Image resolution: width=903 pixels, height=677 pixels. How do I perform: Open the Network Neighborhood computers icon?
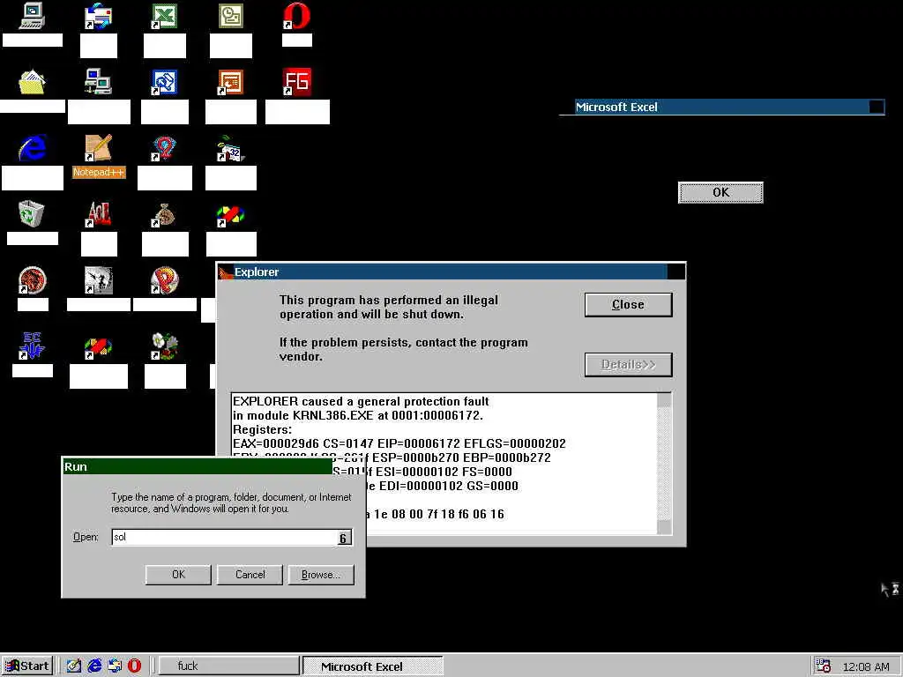coord(98,82)
